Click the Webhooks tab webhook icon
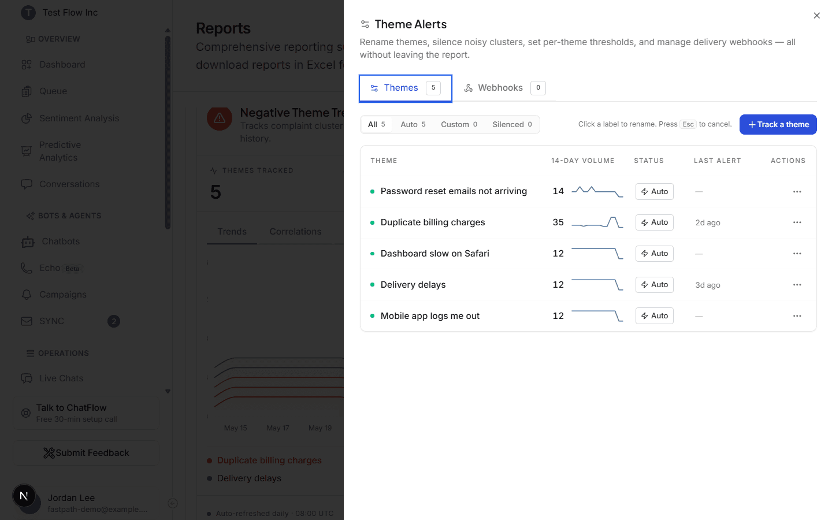 point(469,88)
